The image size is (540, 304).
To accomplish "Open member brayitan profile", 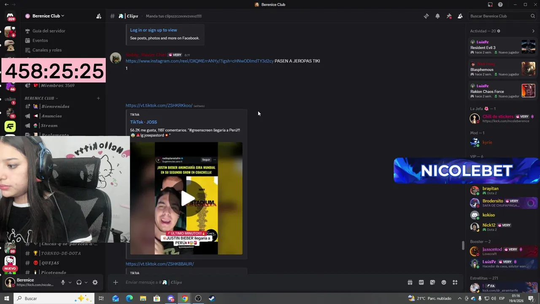I will 503,190.
